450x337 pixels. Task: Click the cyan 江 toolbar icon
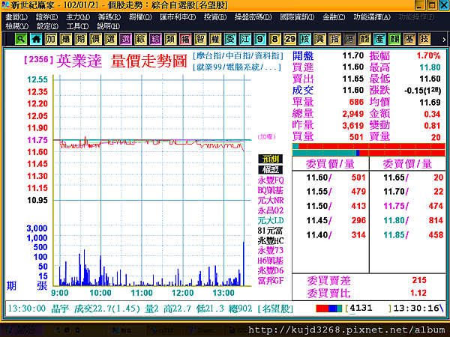244,39
